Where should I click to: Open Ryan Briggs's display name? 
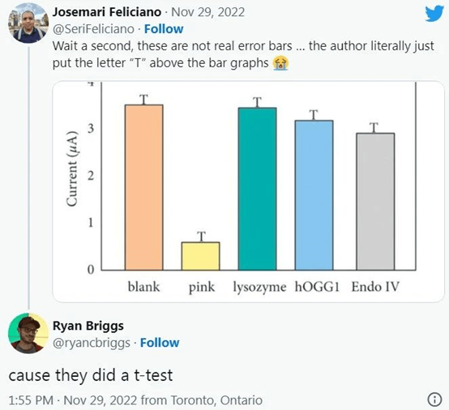(x=88, y=326)
